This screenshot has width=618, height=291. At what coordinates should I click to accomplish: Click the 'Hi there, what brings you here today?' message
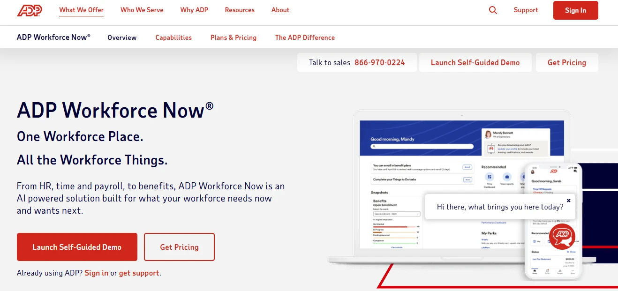(500, 207)
